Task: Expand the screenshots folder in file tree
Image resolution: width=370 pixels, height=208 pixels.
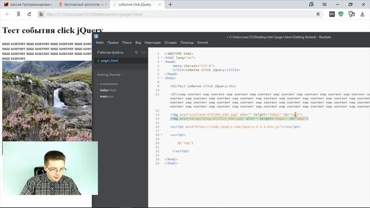Action: (x=108, y=84)
